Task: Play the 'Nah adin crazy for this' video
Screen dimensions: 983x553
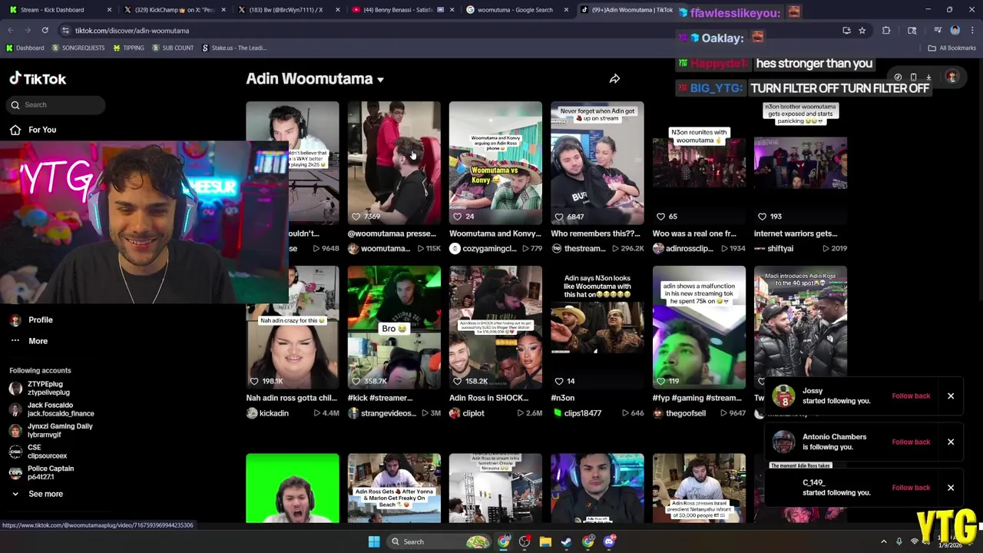Action: click(x=292, y=327)
